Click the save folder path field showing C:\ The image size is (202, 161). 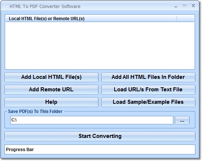(x=92, y=120)
